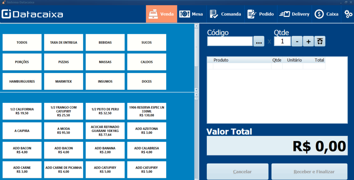Add A MODA R$ 95,50 product

click(64, 131)
